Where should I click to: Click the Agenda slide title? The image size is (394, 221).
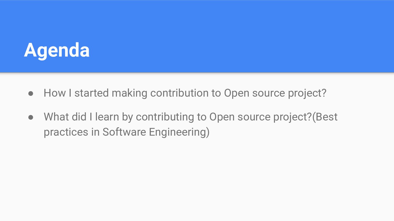click(x=57, y=50)
